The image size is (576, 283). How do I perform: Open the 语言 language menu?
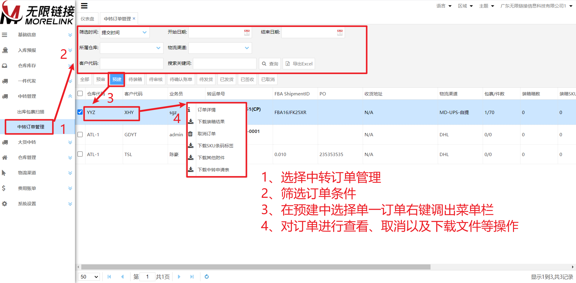tap(444, 6)
